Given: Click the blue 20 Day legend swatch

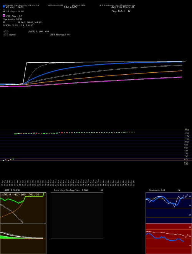Looking at the screenshot, I should click(x=4, y=6).
